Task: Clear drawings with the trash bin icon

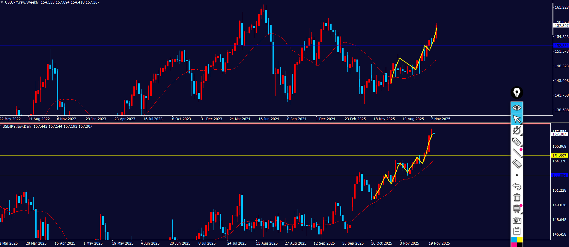Action: 517,197
